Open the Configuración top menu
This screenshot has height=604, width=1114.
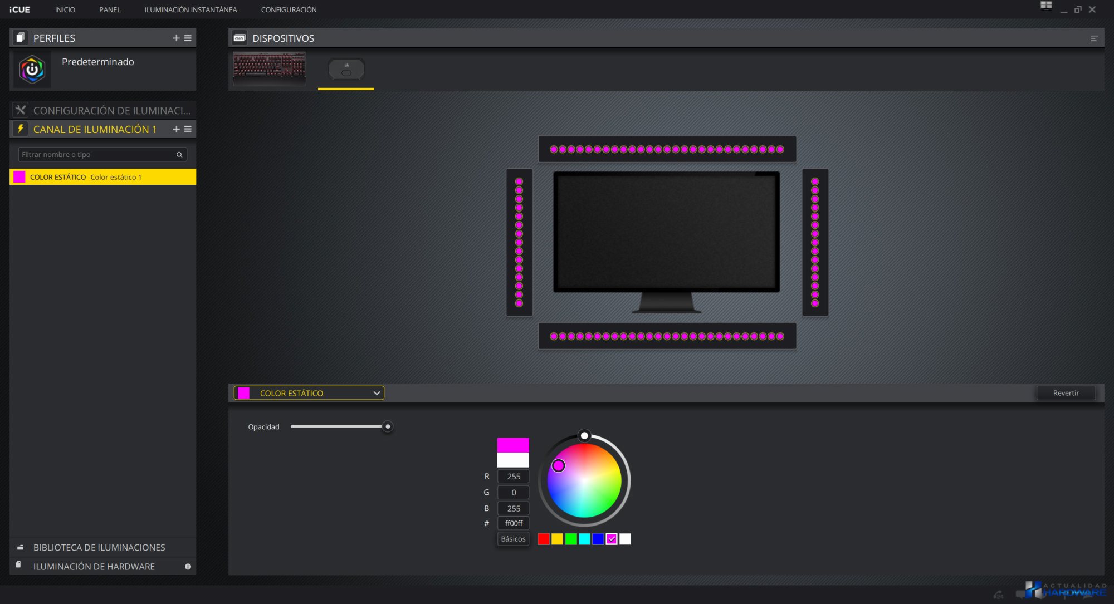coord(289,9)
